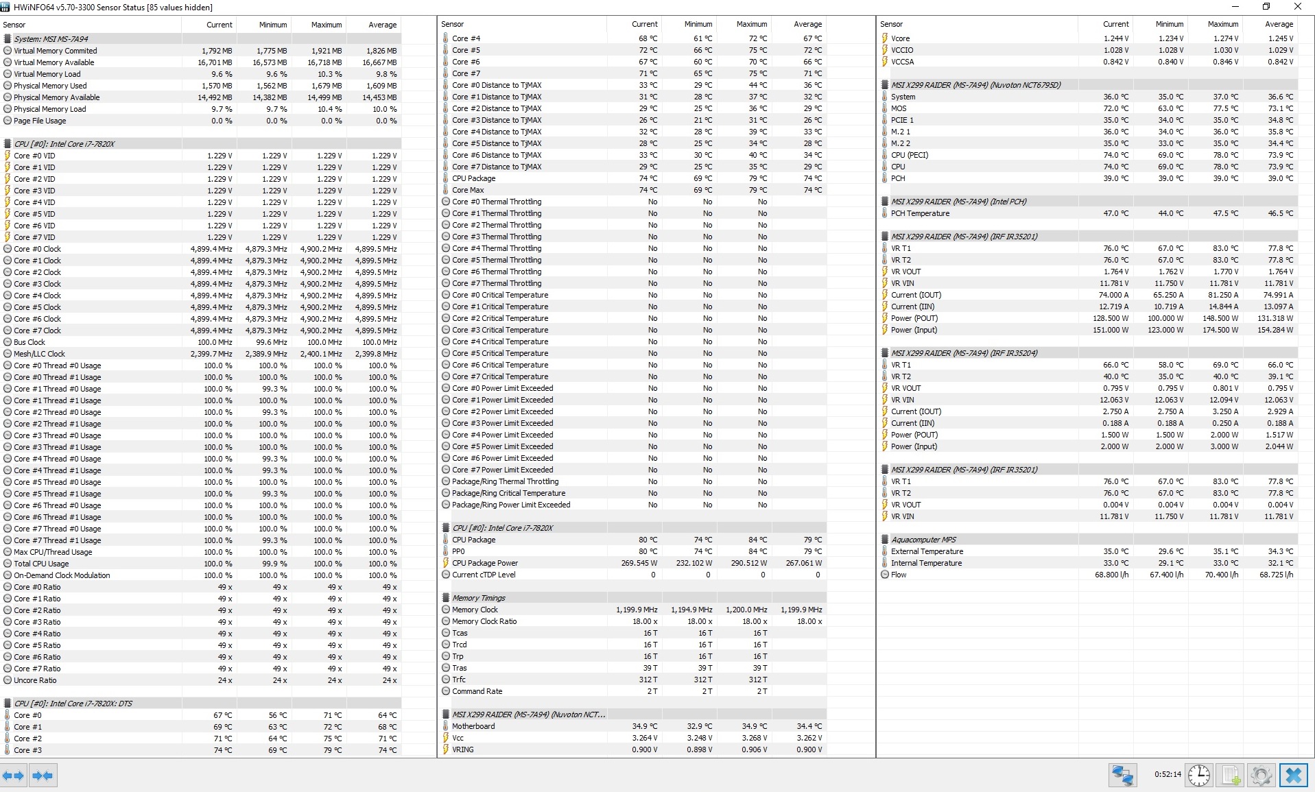Click the Memory Timings group chip icon

click(x=446, y=598)
